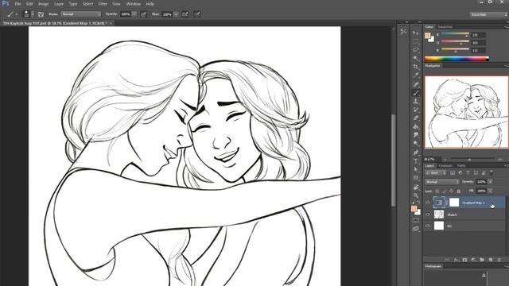Screen dimensions: 509x286
Task: Toggle pressure for size button
Action: 197,14
